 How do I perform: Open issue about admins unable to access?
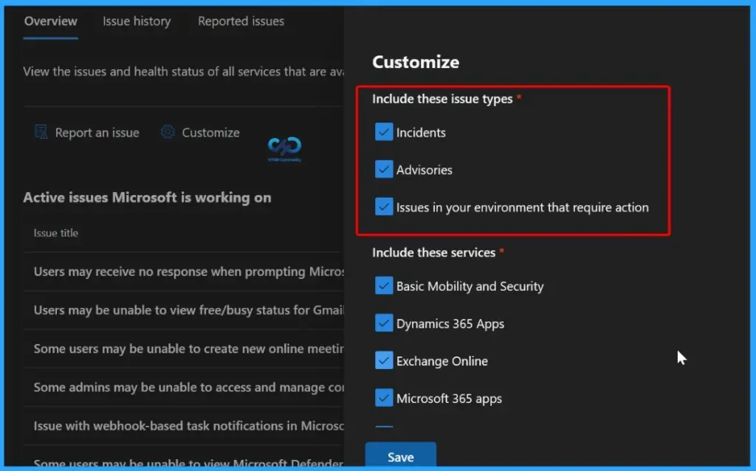coord(189,387)
